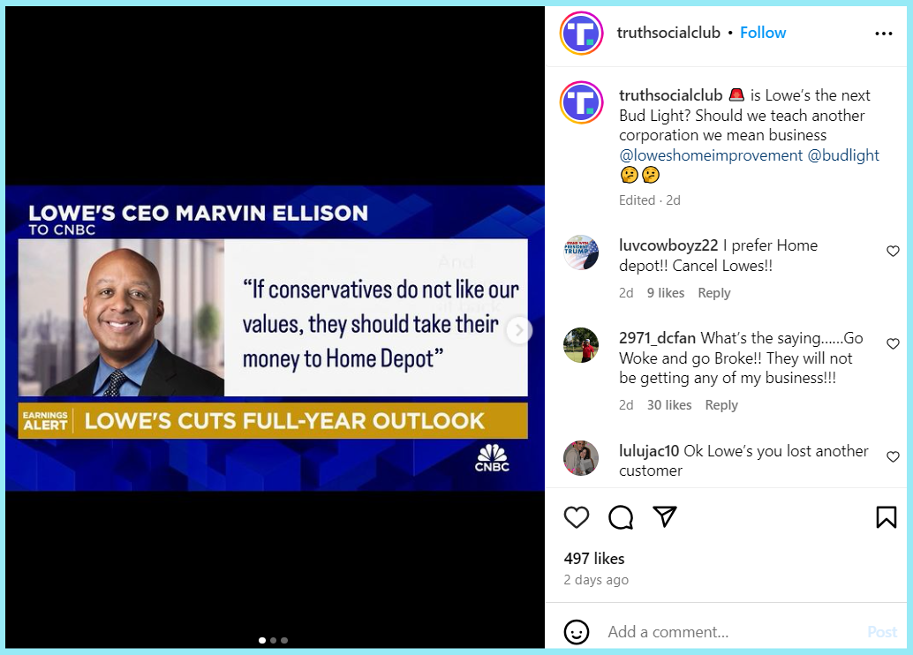Reply to luvcowboyz22's comment
The width and height of the screenshot is (913, 655).
pyautogui.click(x=713, y=293)
